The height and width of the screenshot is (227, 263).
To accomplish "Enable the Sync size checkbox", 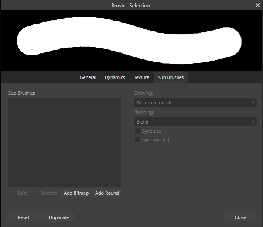I will tap(137, 131).
